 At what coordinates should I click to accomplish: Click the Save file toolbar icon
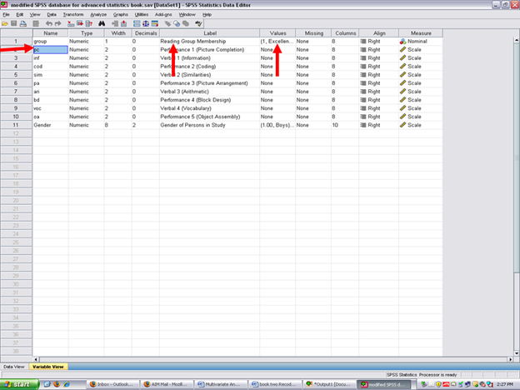[15, 23]
